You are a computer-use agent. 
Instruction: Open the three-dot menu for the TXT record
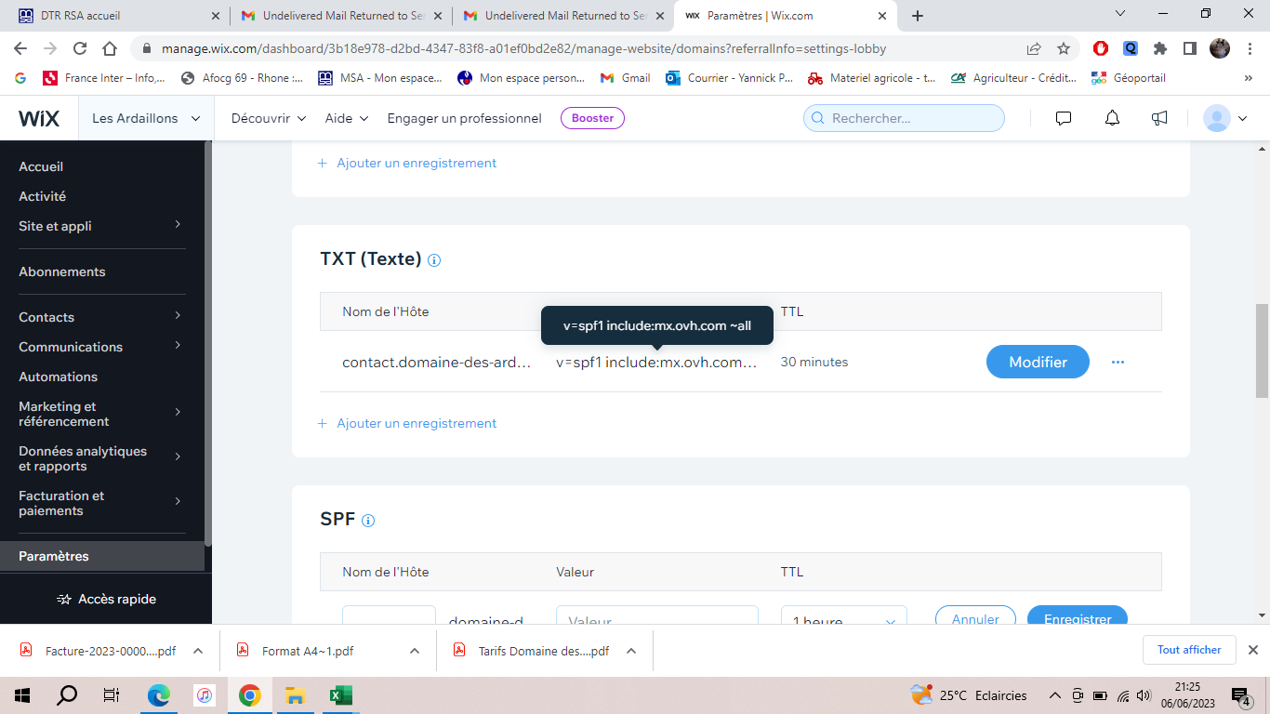pyautogui.click(x=1118, y=362)
